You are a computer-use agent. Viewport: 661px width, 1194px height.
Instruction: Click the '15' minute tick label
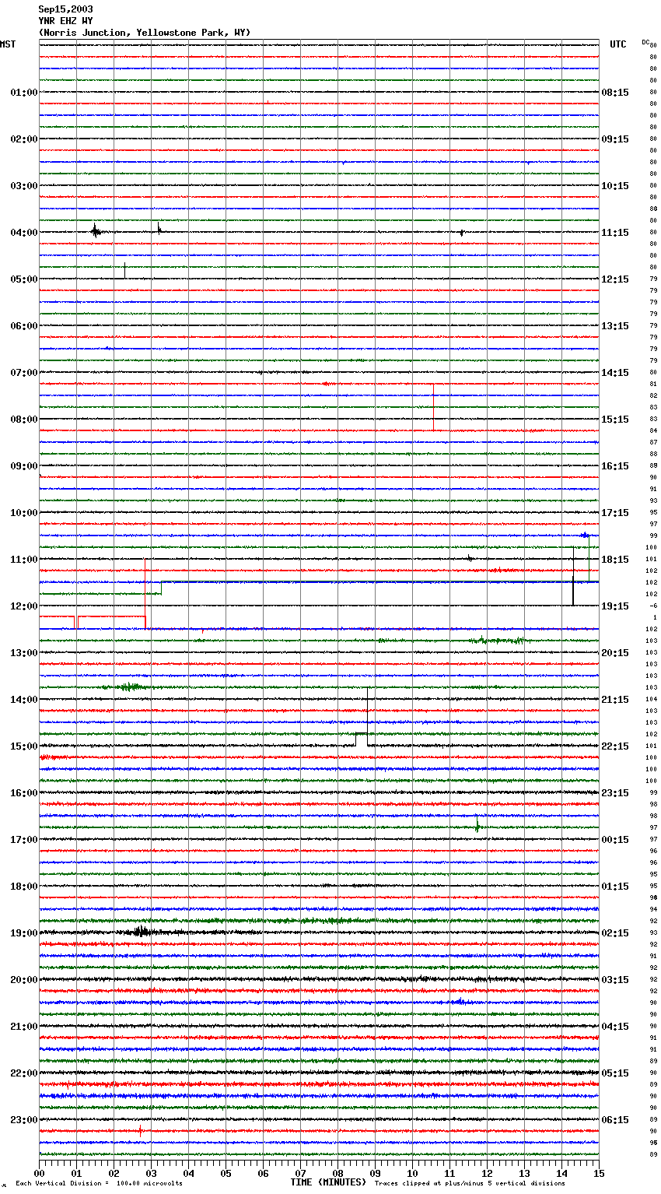599,1173
